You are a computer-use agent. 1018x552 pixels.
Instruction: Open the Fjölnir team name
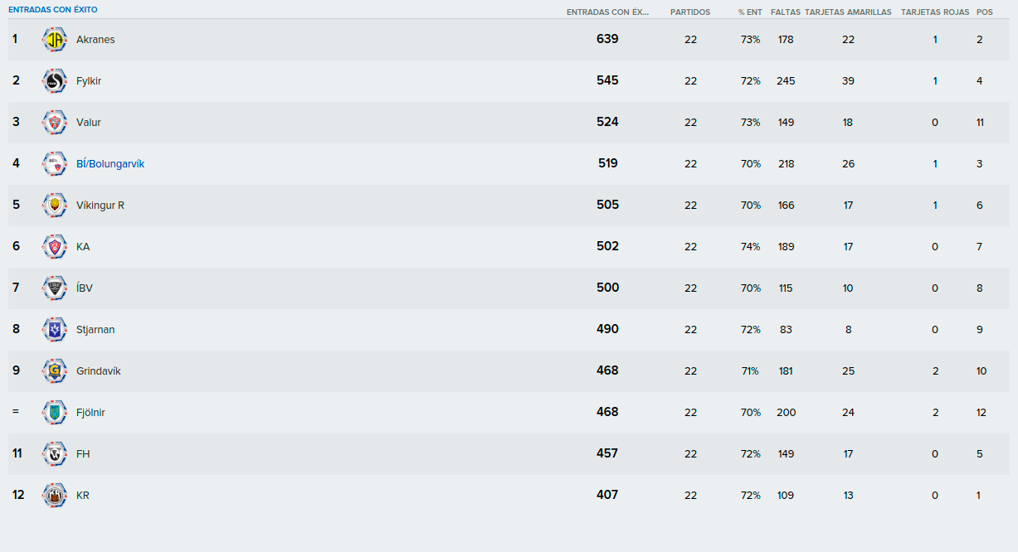(x=90, y=413)
